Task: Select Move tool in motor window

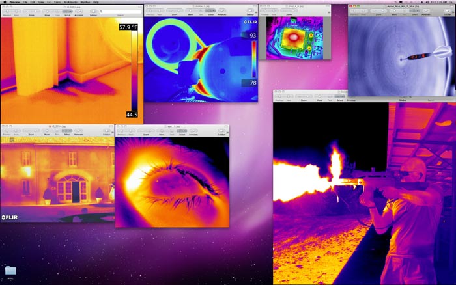Action: (x=190, y=11)
